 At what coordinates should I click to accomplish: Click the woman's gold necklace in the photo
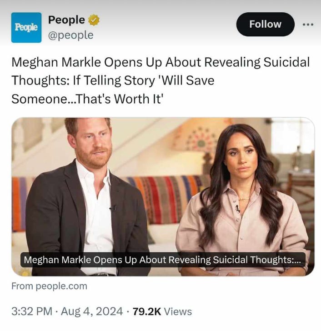coord(244,199)
